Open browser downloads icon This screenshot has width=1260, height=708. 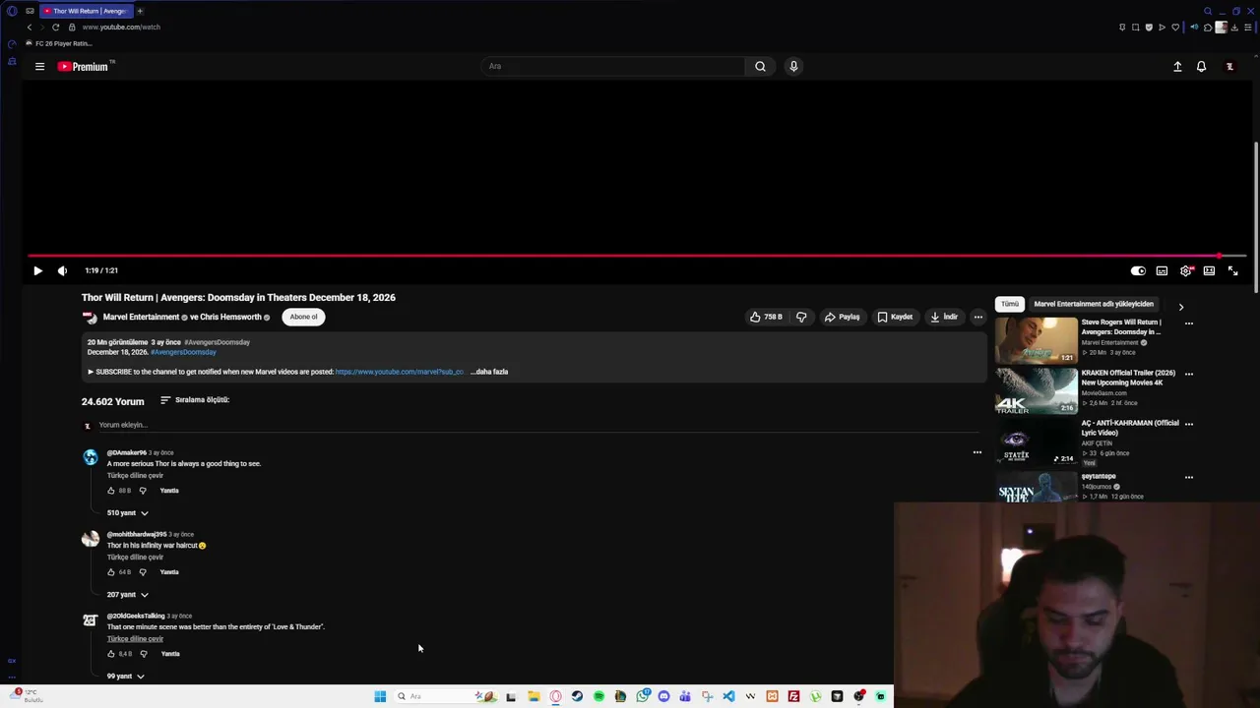(1234, 28)
